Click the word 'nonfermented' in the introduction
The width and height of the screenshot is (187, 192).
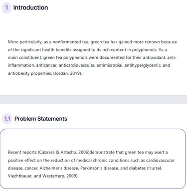coord(67,42)
